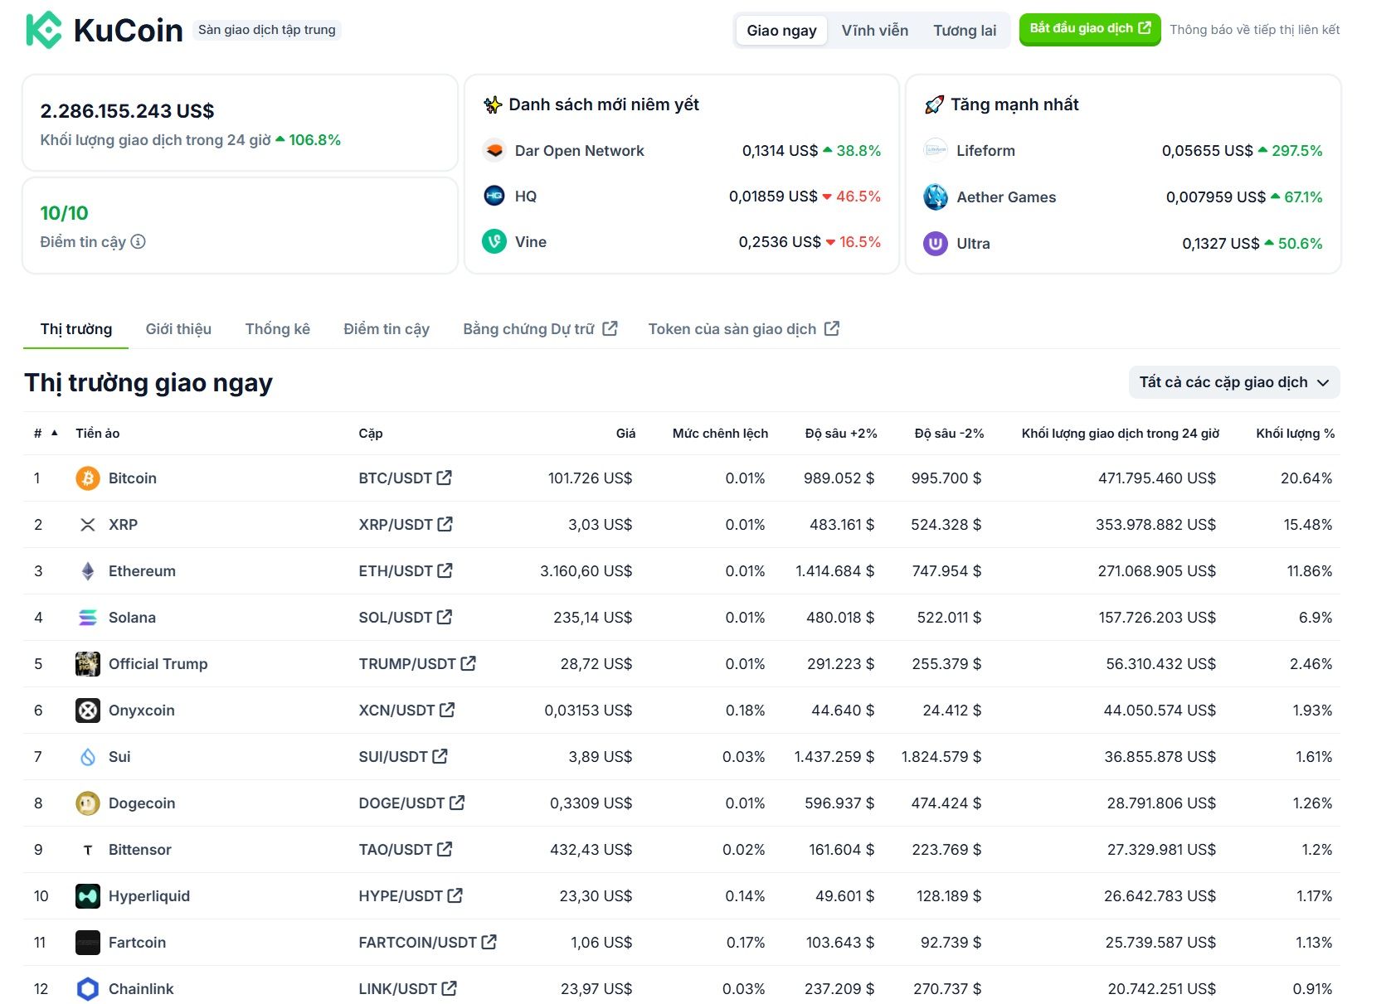Click the Dar Open Network icon
This screenshot has width=1391, height=1004.
click(x=494, y=150)
